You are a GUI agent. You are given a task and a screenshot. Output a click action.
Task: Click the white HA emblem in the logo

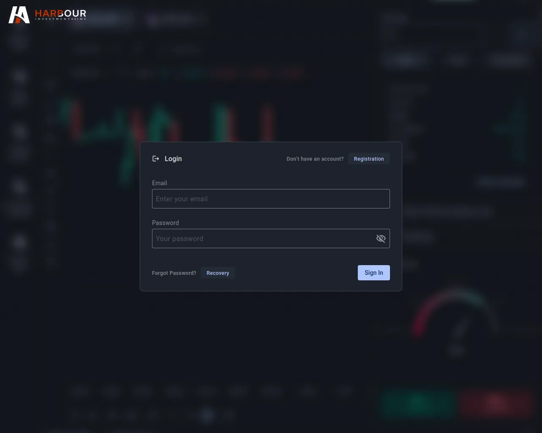[19, 15]
